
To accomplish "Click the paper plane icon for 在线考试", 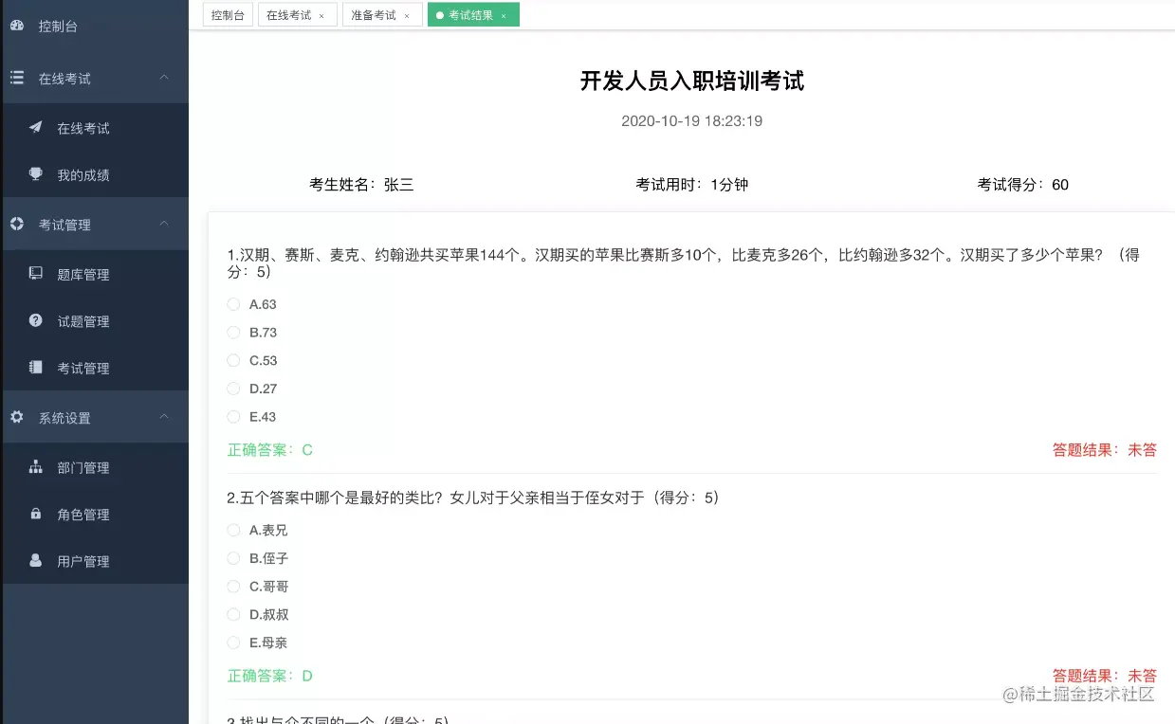I will (x=35, y=127).
